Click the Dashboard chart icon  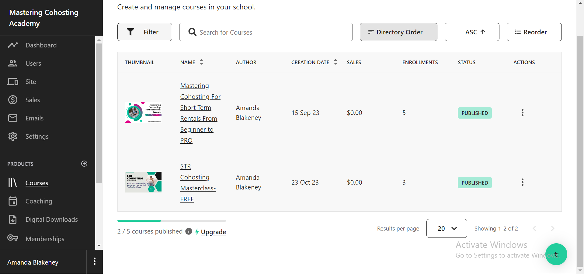(x=13, y=45)
